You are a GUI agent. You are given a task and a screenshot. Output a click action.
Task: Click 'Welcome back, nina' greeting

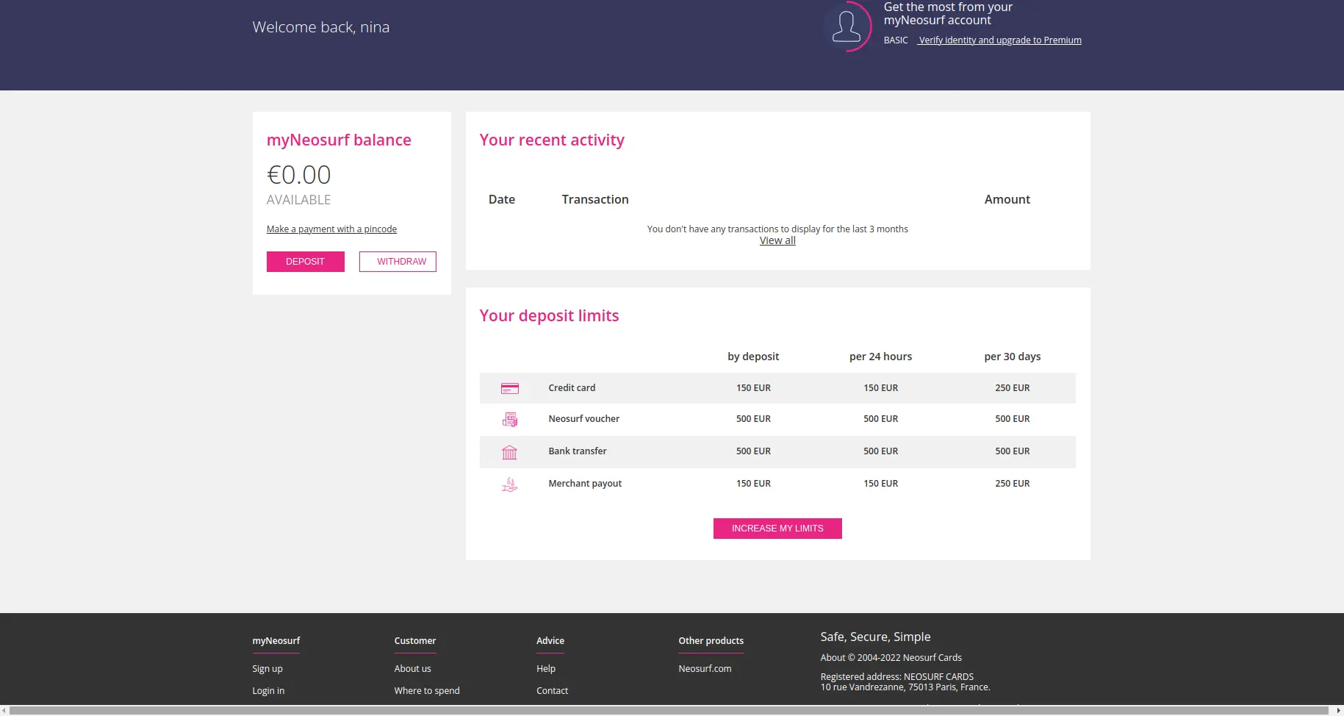click(321, 27)
